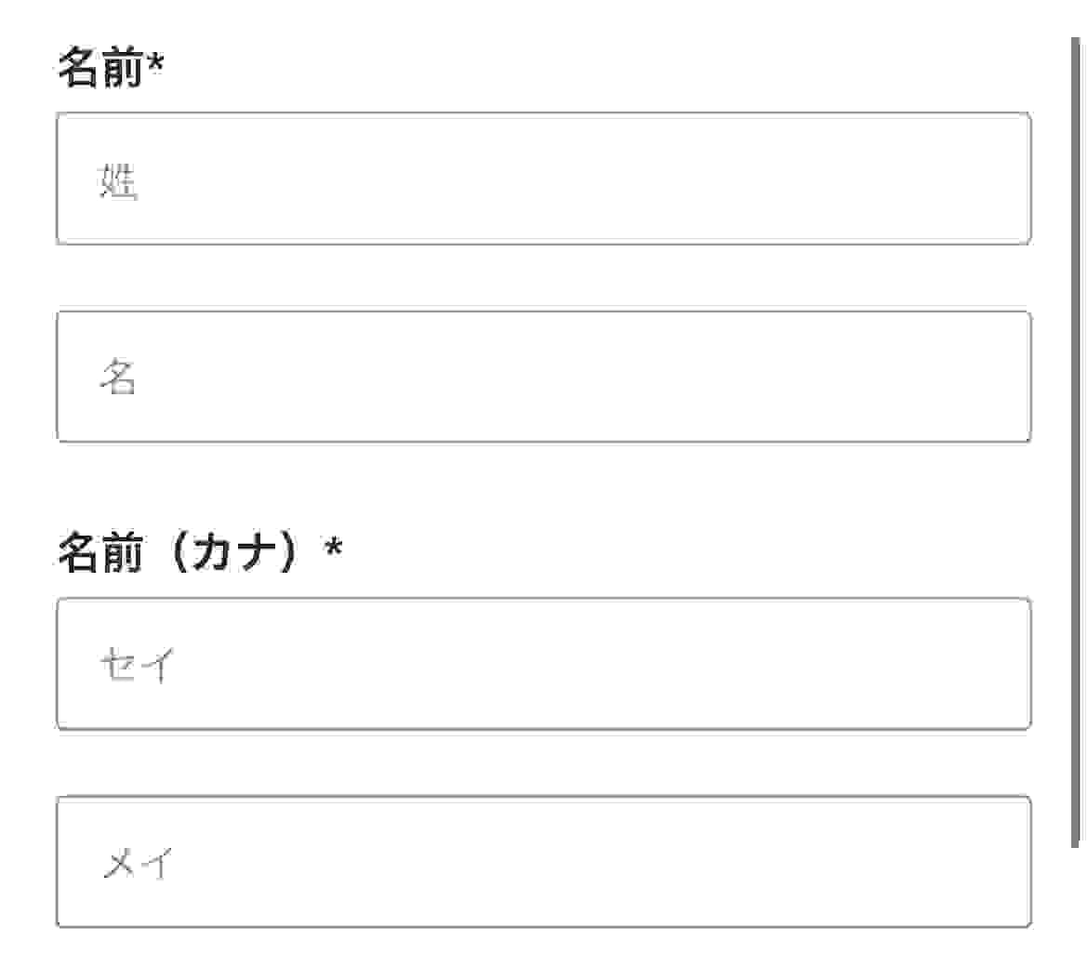
Task: Click the 名前 field label
Action: 100,69
